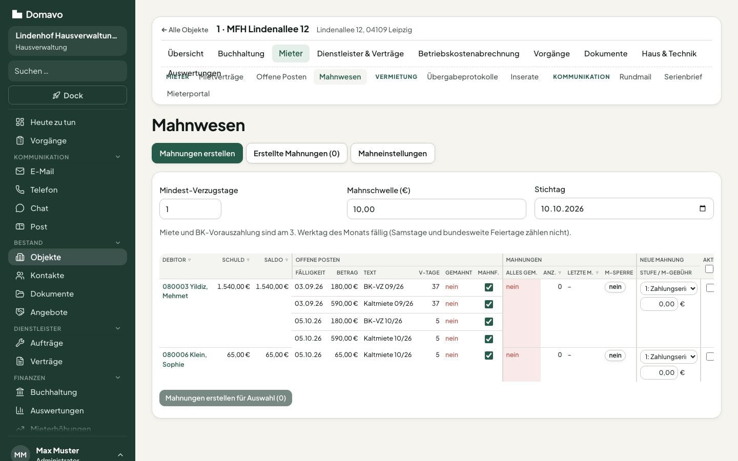Toggle M-Sperre nein pill for Yildiz
The width and height of the screenshot is (738, 461).
tap(615, 287)
